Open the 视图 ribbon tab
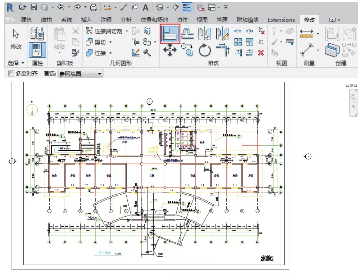 coord(202,20)
